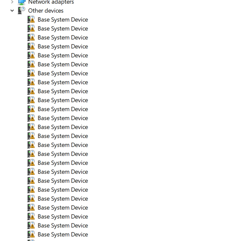Click warning icon of first Base System Device
This screenshot has width=231, height=241.
pyautogui.click(x=31, y=20)
